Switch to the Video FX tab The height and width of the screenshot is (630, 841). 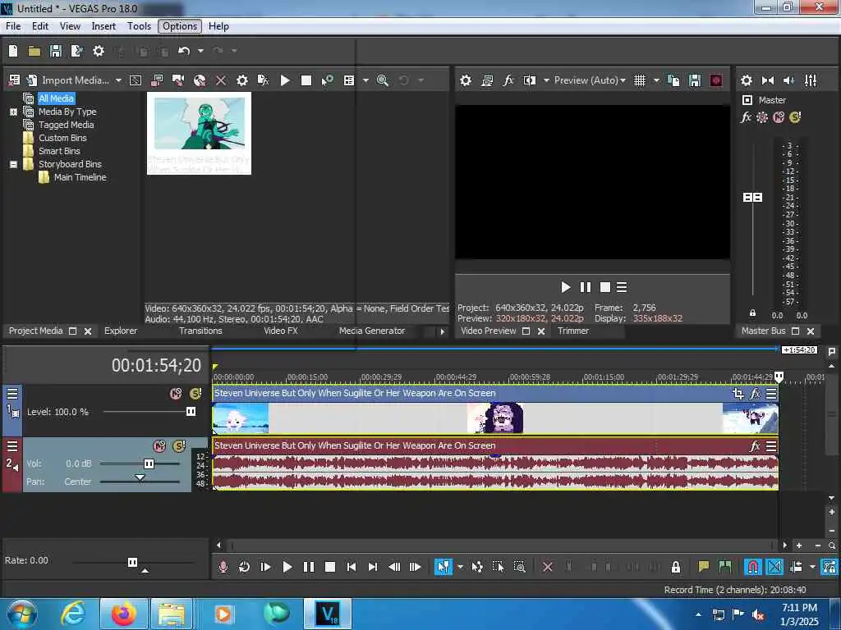(281, 331)
